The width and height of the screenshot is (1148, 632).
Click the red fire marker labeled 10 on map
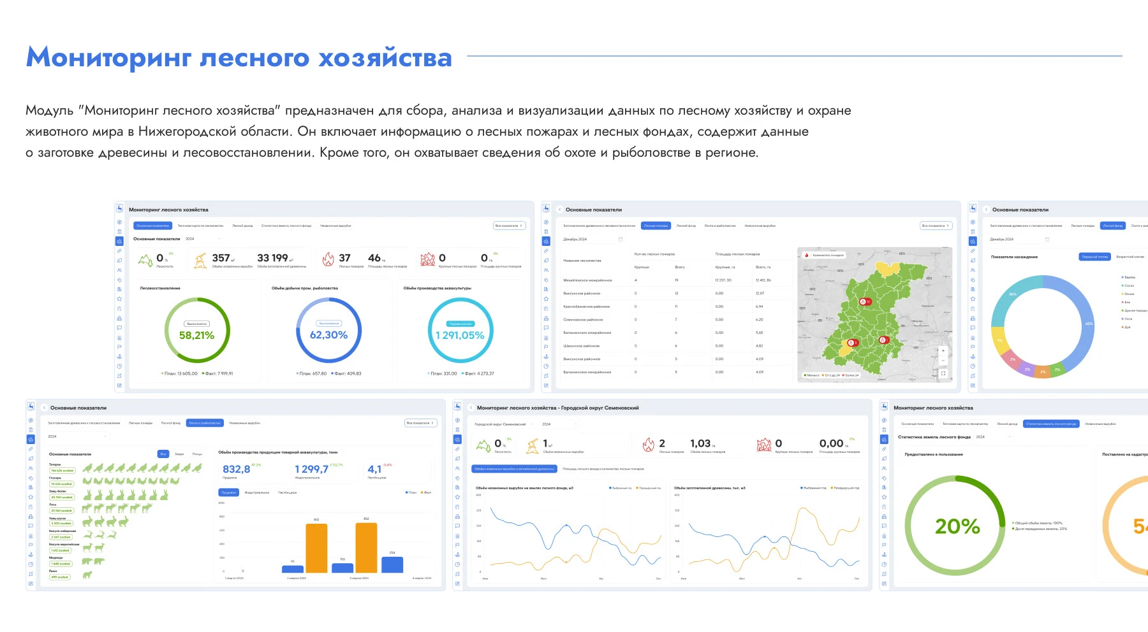[864, 301]
